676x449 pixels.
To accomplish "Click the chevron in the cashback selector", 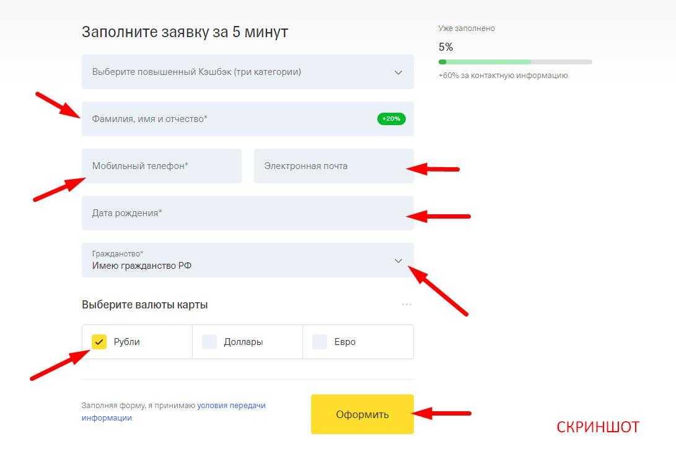I will [x=398, y=72].
